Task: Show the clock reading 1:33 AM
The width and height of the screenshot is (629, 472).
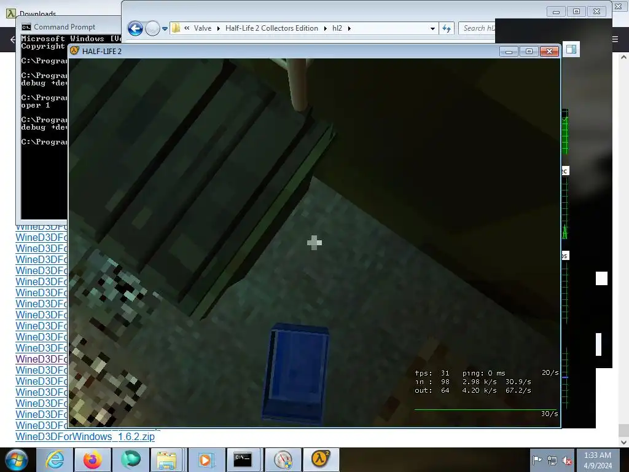Action: [597, 460]
